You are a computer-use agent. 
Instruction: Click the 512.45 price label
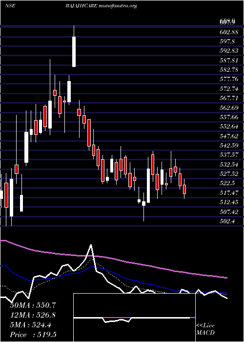coord(230,203)
